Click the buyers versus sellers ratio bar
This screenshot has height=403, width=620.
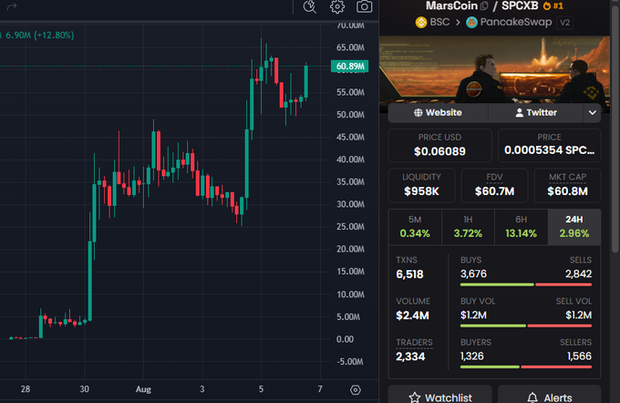[x=526, y=367]
